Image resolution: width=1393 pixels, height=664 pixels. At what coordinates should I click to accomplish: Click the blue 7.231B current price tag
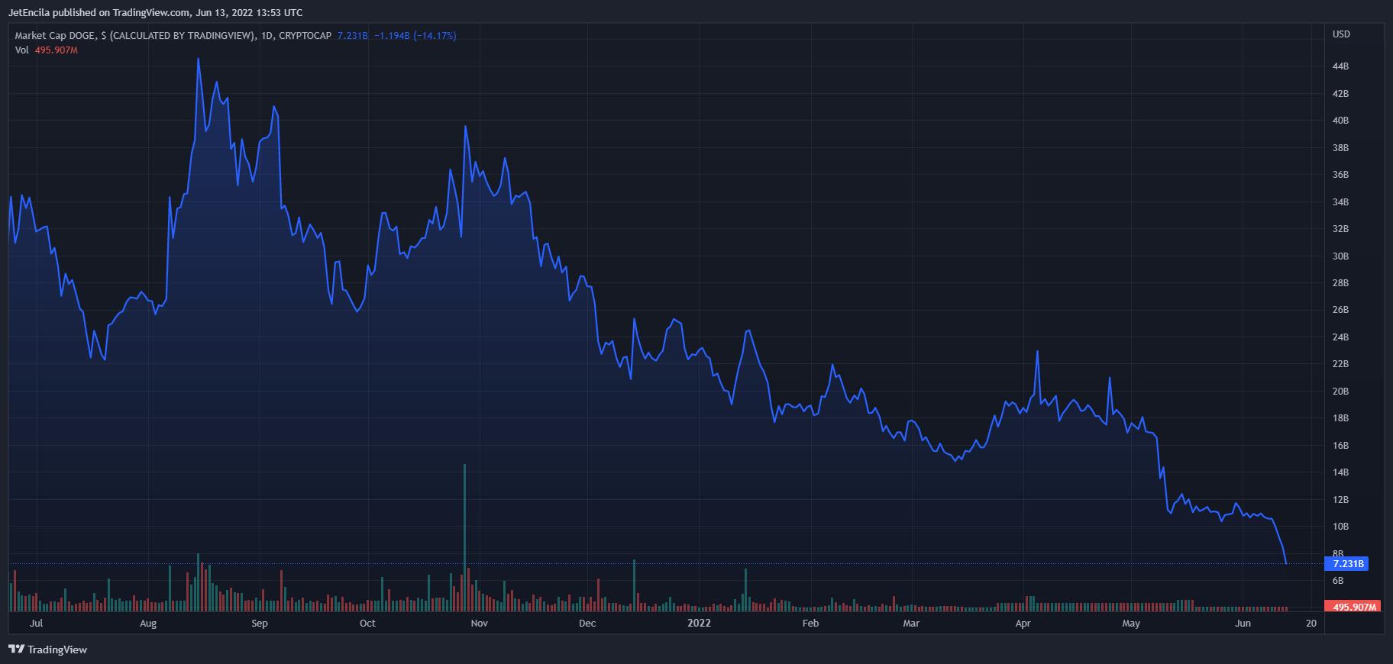[x=1347, y=564]
